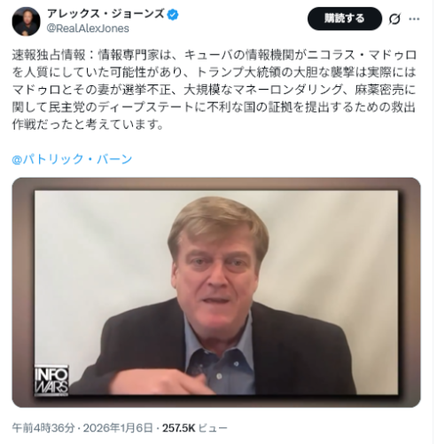Open the 午前4時36分 timestamp
This screenshot has height=444, width=437.
tap(43, 428)
